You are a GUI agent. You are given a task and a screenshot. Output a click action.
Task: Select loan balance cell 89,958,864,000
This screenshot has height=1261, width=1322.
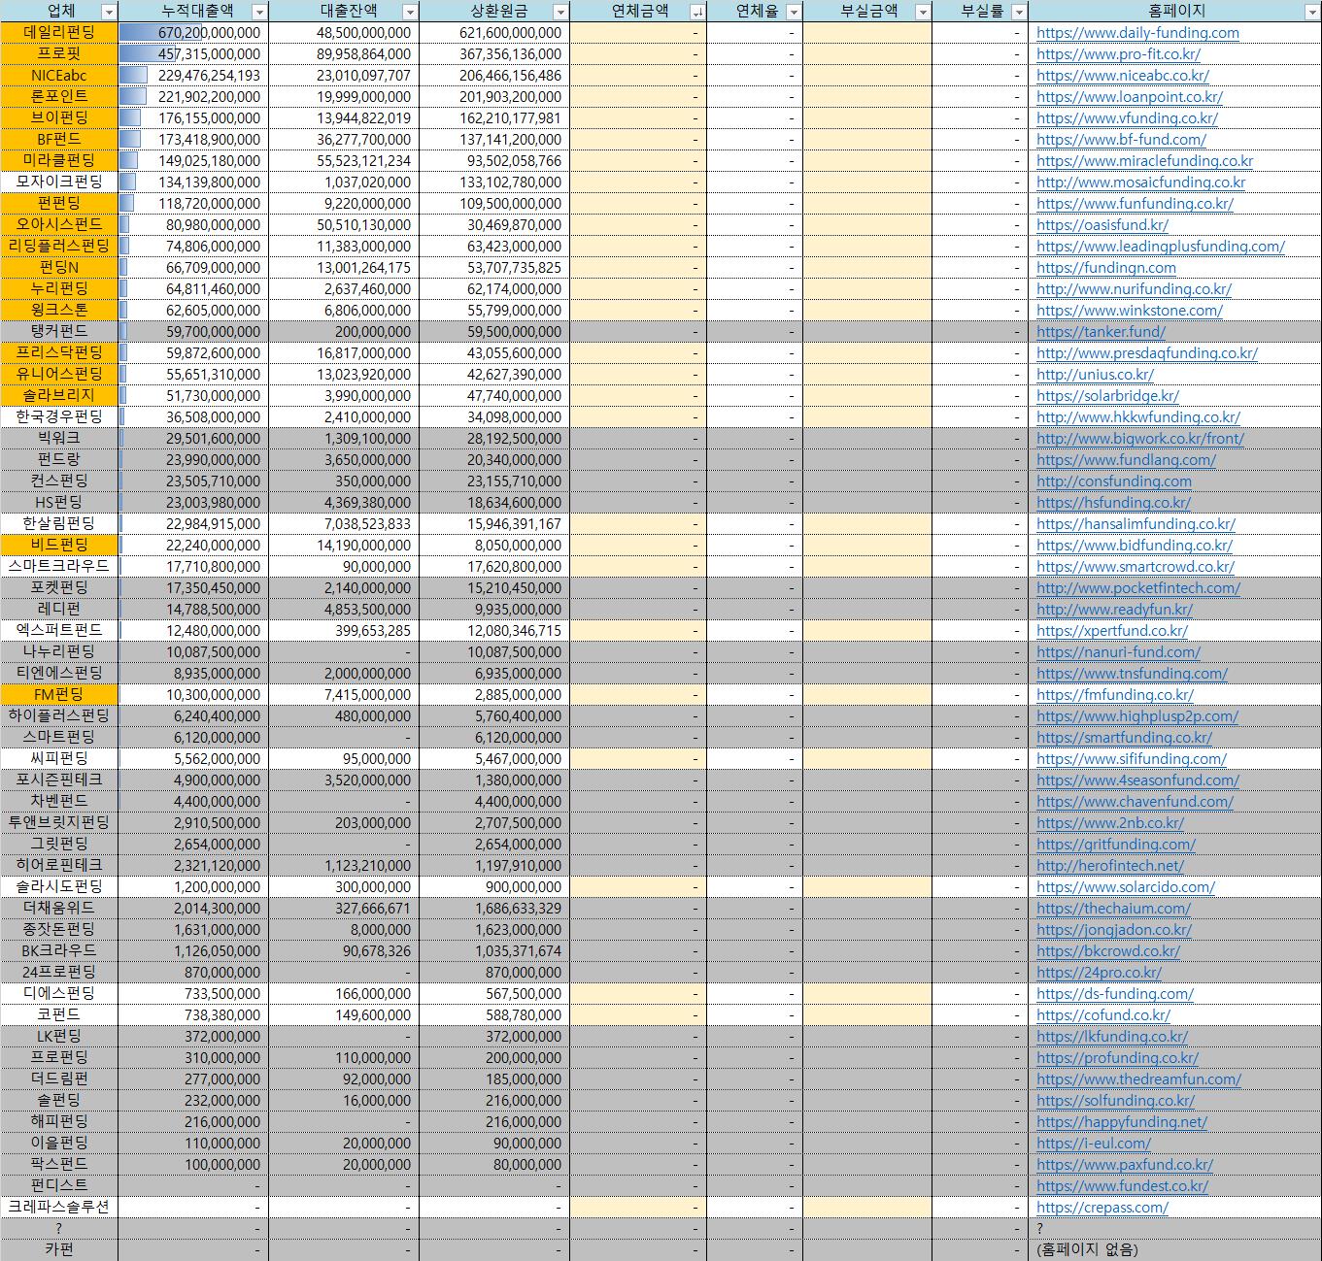click(344, 54)
